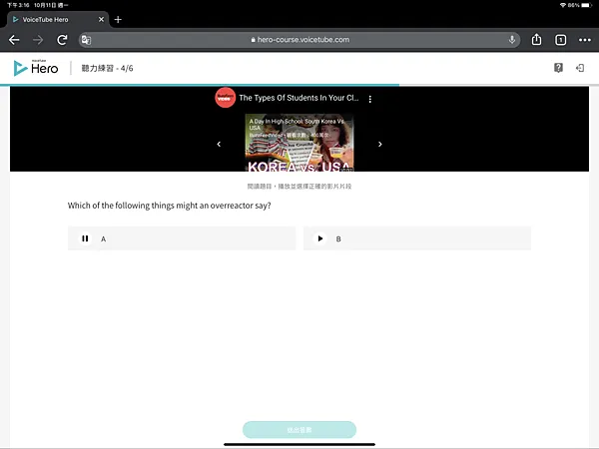Open the share sheet icon
599x449 pixels.
coord(536,39)
